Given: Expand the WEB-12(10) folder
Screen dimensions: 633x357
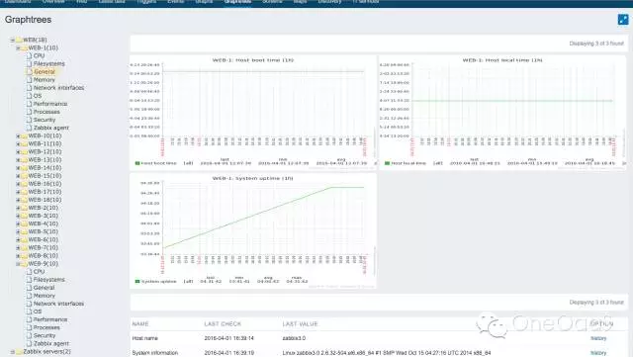Looking at the screenshot, I should 18,152.
